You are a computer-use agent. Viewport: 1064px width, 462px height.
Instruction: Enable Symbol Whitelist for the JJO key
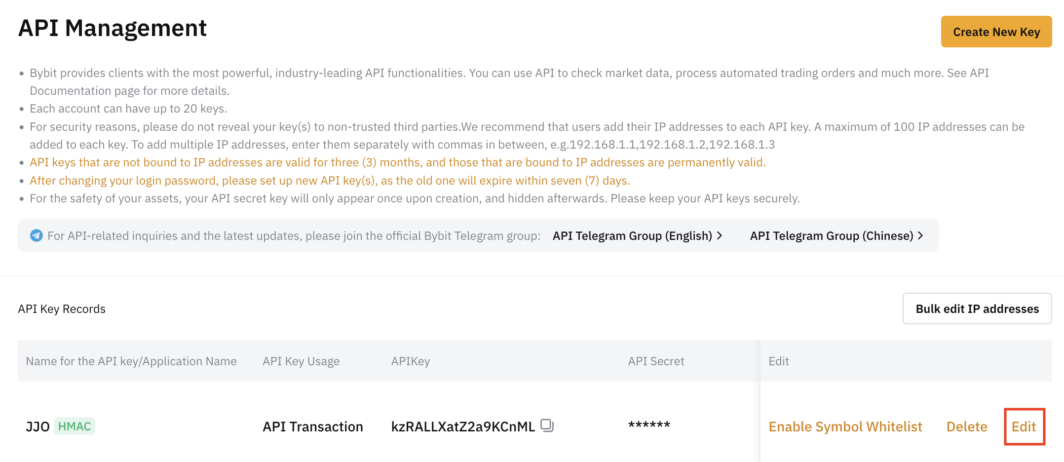coord(845,426)
